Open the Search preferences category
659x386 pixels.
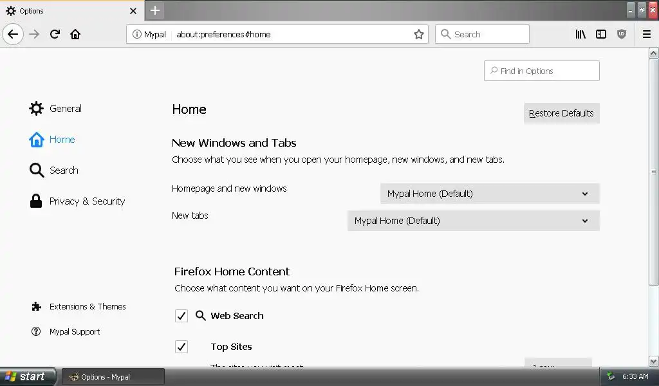54,170
